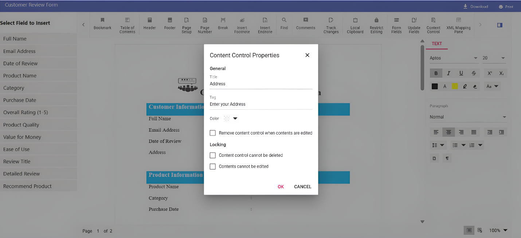Click the black font color swatch
Viewport: 521px width, 238px height.
(435, 86)
